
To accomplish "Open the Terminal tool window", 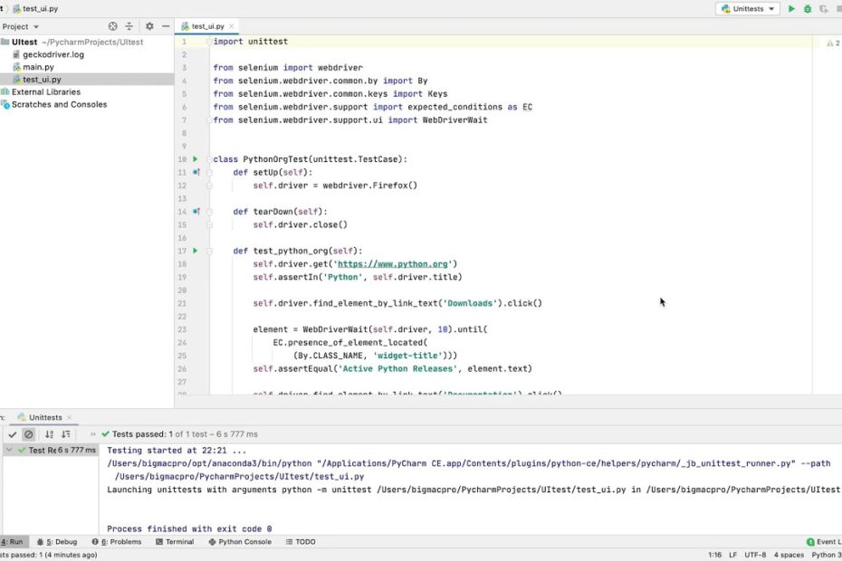I will coord(174,542).
